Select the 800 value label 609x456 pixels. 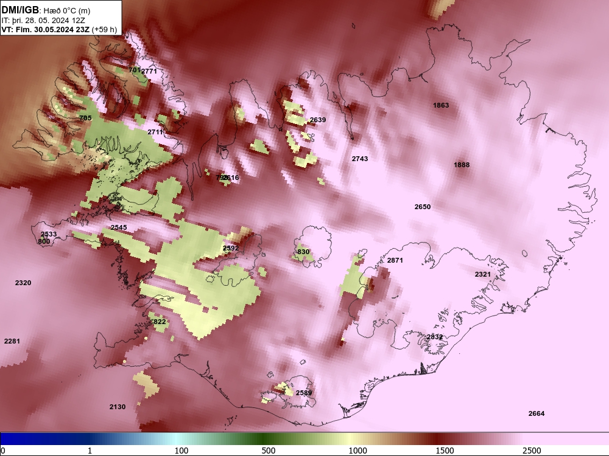[x=44, y=241]
